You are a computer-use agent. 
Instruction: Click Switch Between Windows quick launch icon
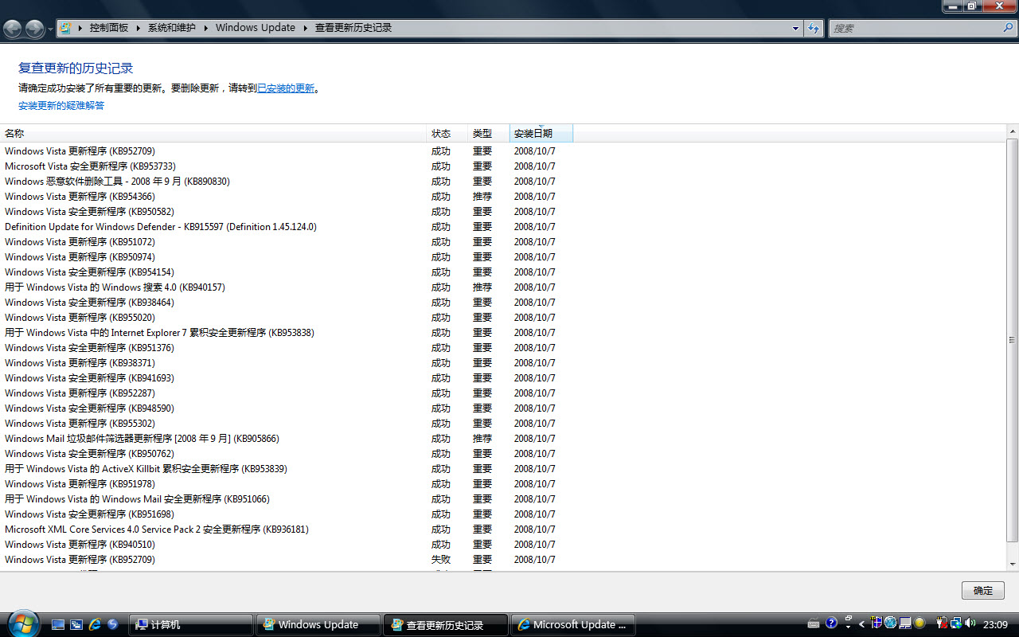(x=76, y=624)
